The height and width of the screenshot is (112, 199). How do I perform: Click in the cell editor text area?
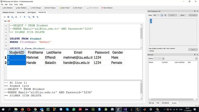[173, 32]
